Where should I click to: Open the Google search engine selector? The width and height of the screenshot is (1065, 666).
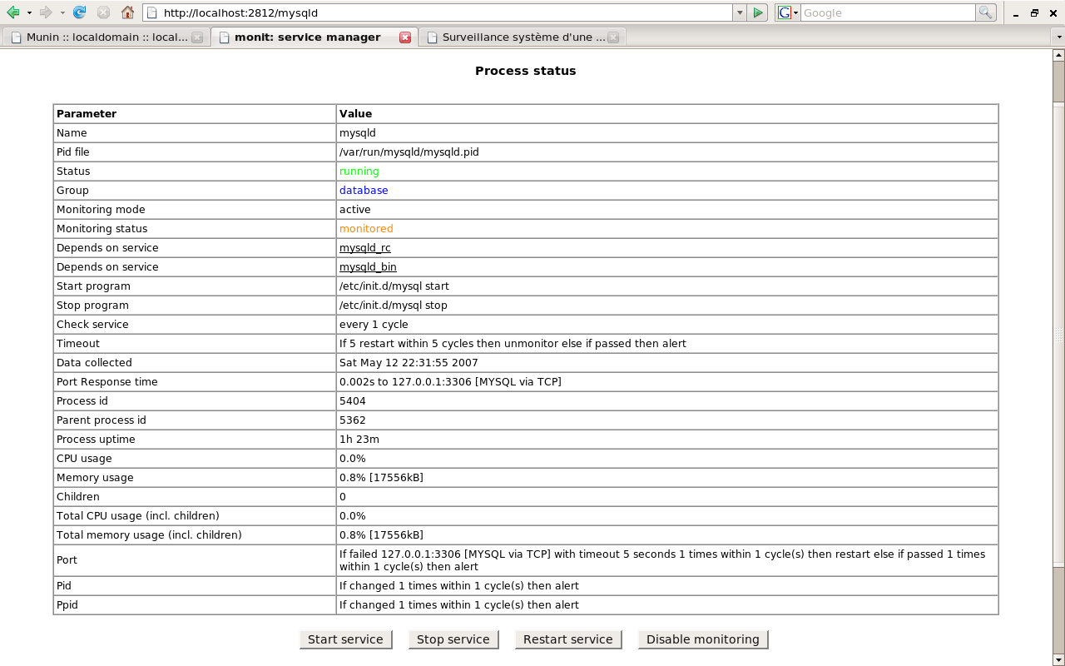[x=787, y=12]
